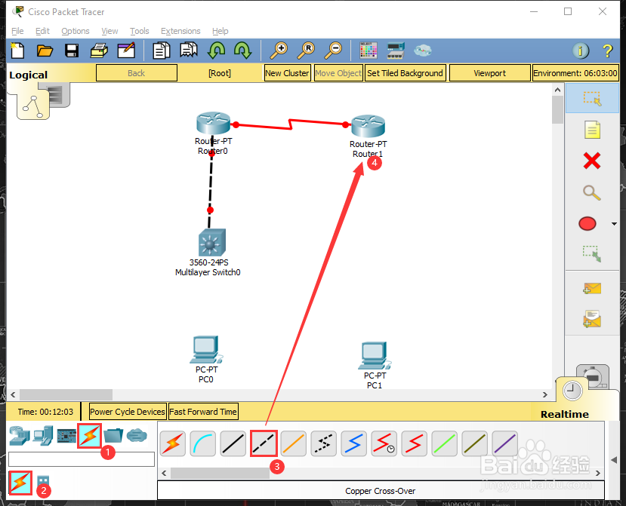The image size is (626, 506).
Task: Click the cloud icon in toolbar
Action: click(422, 51)
